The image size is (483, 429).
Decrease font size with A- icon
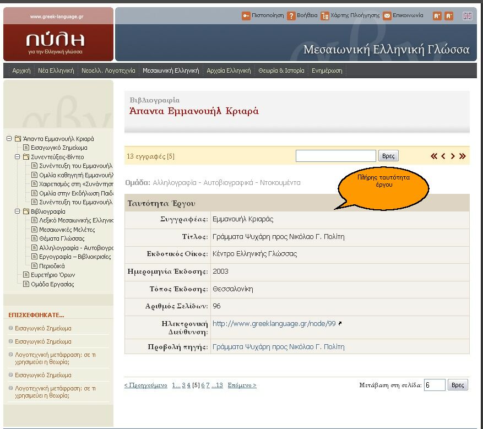tap(449, 16)
